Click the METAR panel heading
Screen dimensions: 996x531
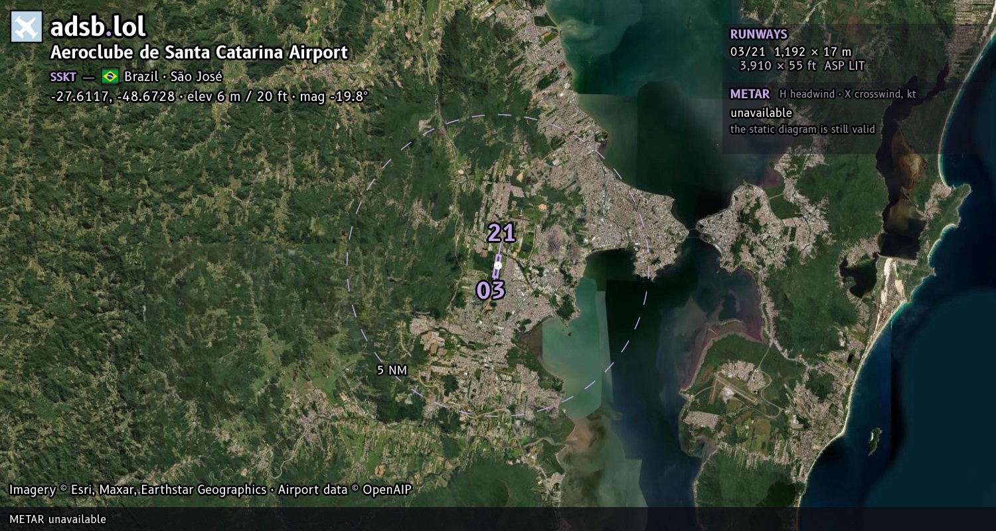click(x=750, y=94)
